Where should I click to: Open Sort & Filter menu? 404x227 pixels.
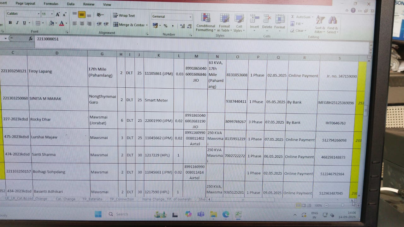(320, 25)
